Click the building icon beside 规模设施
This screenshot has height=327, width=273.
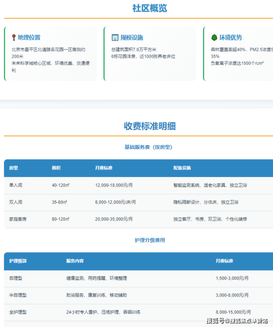pyautogui.click(x=115, y=38)
